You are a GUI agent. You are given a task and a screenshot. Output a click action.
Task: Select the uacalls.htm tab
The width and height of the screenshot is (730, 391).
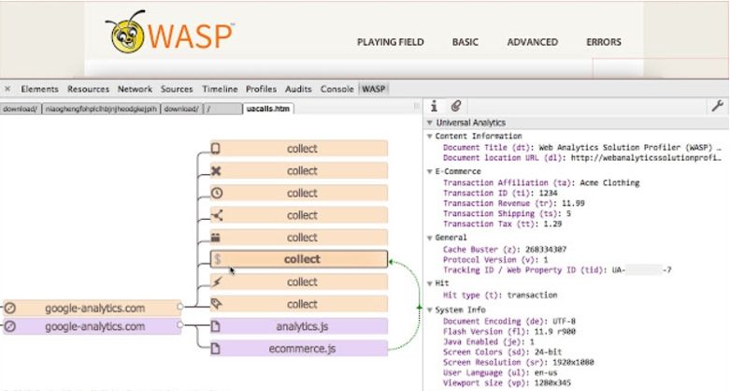coord(268,109)
